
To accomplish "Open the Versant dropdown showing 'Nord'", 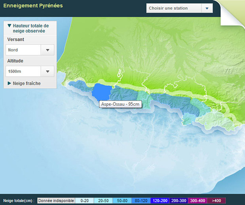I will [24, 50].
